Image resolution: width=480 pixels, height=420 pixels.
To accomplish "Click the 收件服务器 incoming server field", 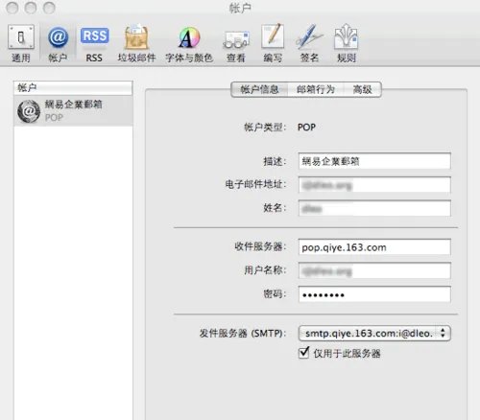I will pyautogui.click(x=374, y=247).
